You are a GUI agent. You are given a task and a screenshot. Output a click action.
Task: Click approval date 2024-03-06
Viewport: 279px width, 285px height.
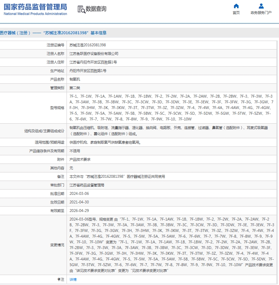tap(79, 193)
